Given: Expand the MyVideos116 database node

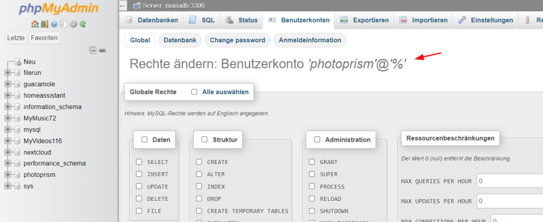Looking at the screenshot, I should coord(8,141).
